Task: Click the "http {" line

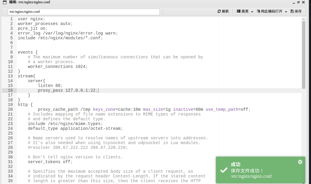Action: click(25, 105)
